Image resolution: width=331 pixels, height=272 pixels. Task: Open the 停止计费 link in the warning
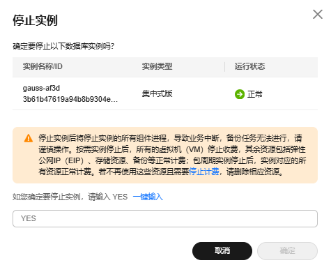[x=204, y=172]
